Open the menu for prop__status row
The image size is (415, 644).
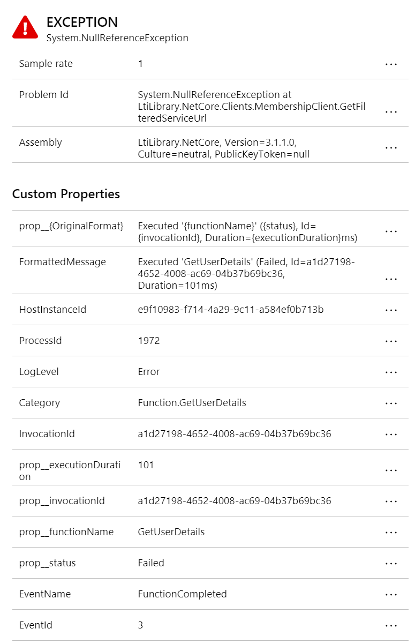pos(391,563)
